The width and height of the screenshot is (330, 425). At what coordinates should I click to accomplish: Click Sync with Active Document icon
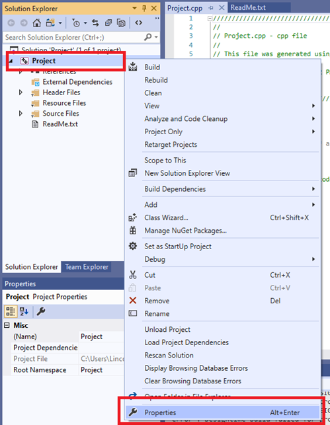(x=95, y=23)
